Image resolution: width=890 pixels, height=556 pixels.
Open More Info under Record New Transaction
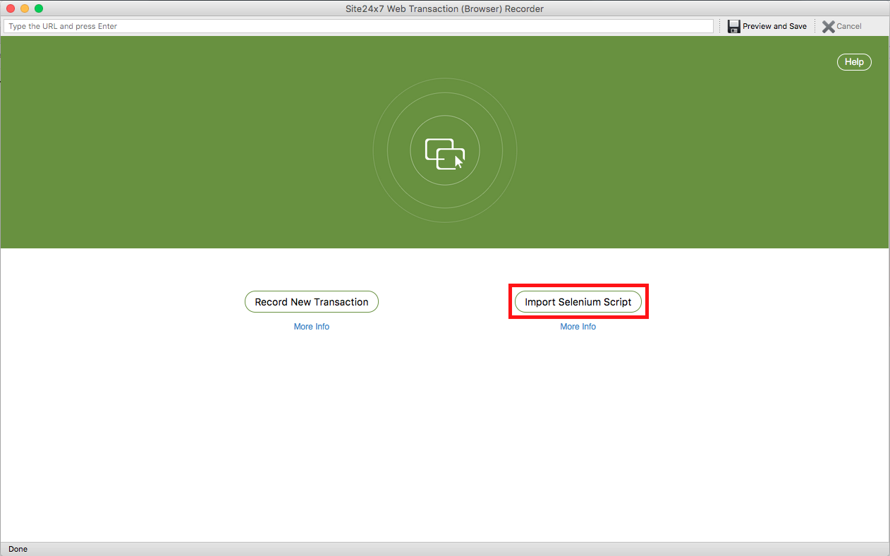point(312,327)
